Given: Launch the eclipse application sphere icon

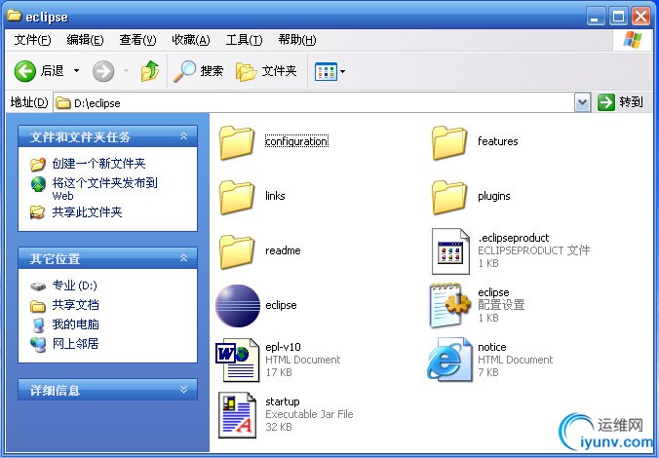Looking at the screenshot, I should click(238, 305).
